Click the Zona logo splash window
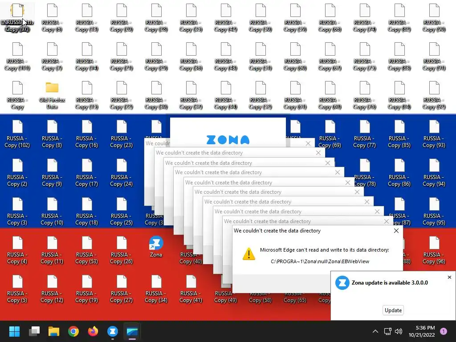The image size is (456, 342). pos(228,132)
